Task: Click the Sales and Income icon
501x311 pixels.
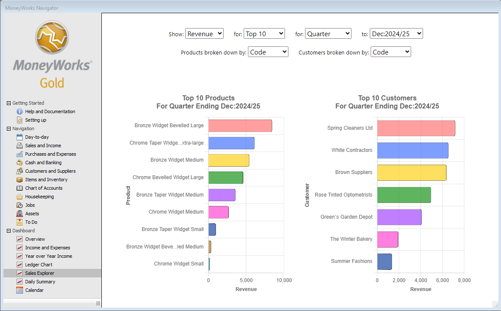Action: [20, 146]
